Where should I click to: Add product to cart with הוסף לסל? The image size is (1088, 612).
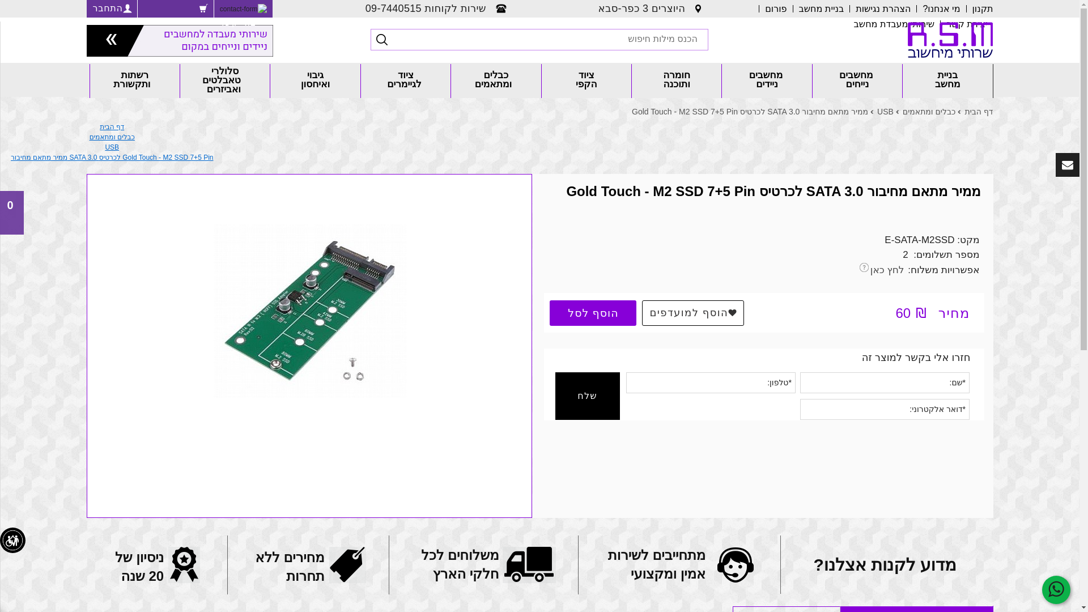tap(593, 313)
